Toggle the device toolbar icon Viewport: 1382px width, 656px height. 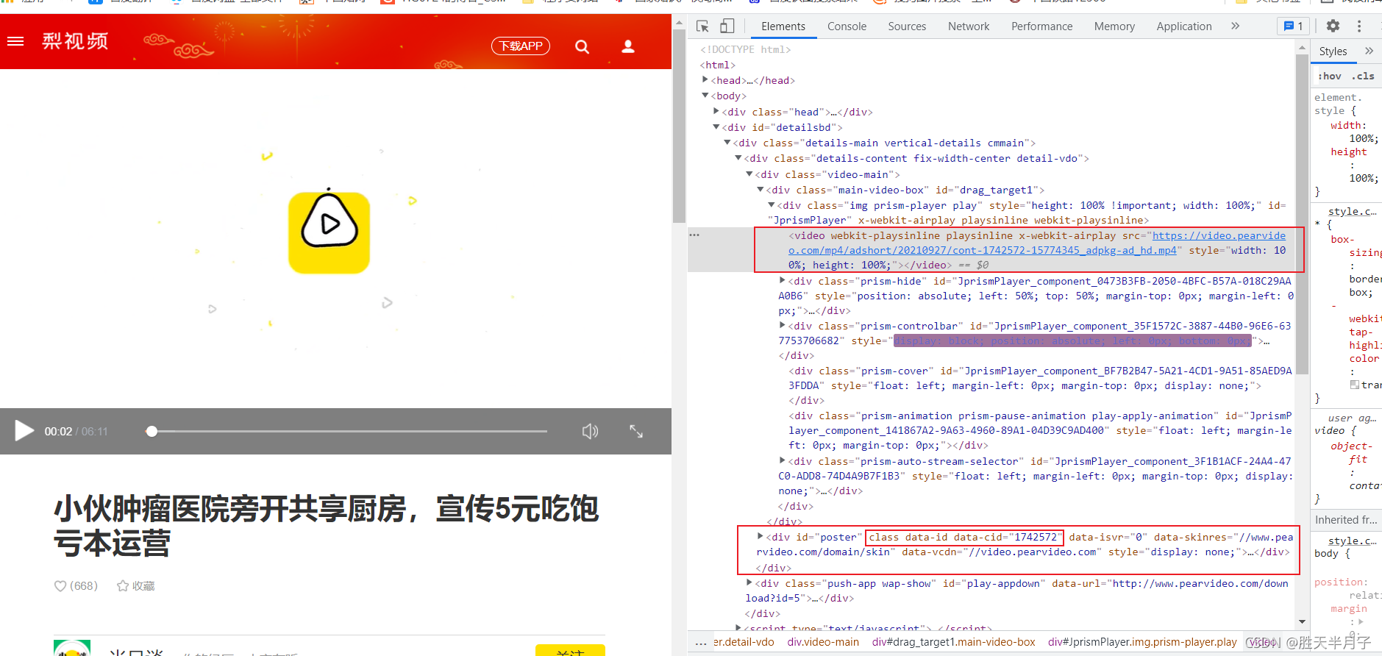727,26
